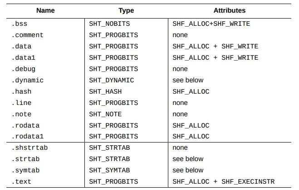Screen dimensions: 299x190
Task: Click the Name column header
Action: click(x=46, y=10)
